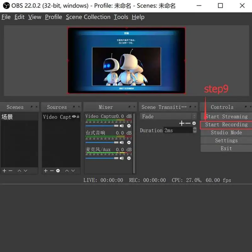
Task: Mute the Video Capture audio speaker icon
Action: (x=122, y=126)
